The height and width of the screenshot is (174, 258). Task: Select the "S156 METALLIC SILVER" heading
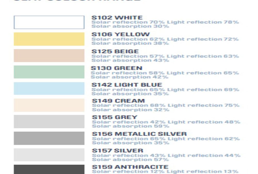[139, 134]
